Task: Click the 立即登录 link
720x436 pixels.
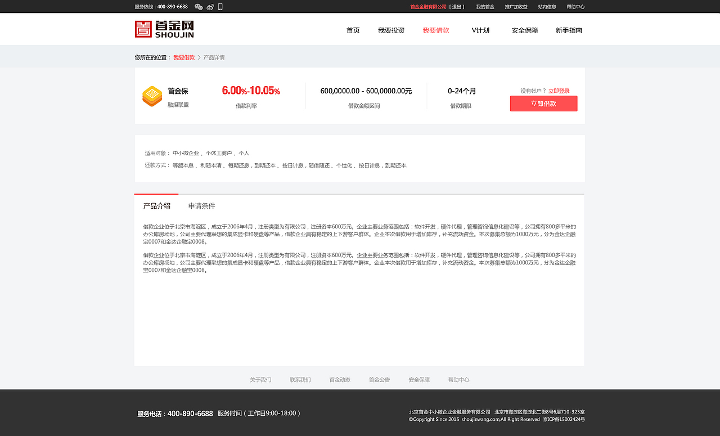Action: pos(559,91)
